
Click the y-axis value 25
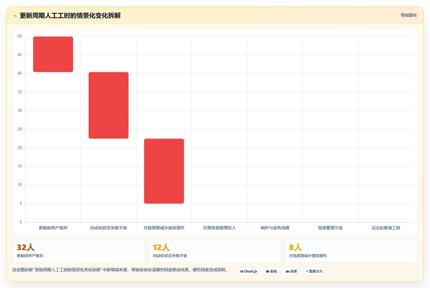pyautogui.click(x=20, y=129)
